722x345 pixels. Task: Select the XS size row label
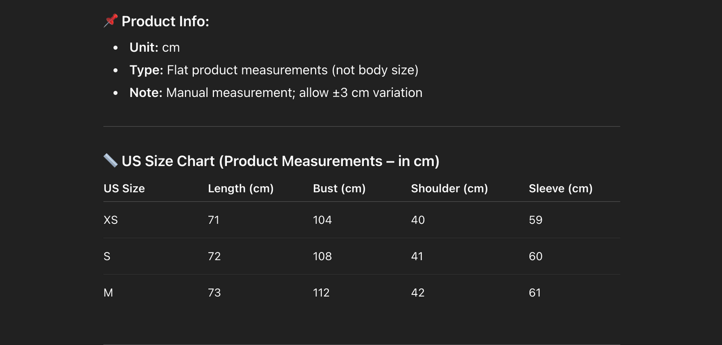110,220
